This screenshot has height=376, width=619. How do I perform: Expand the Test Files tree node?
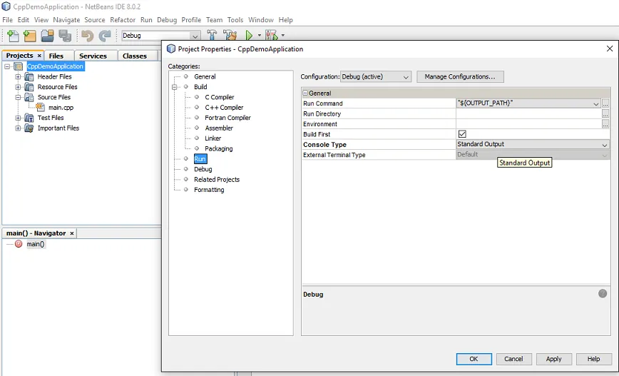[18, 118]
